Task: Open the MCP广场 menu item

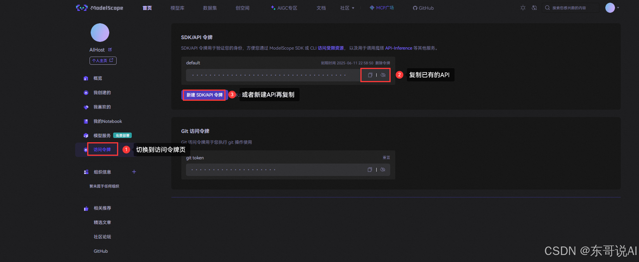Action: [382, 8]
